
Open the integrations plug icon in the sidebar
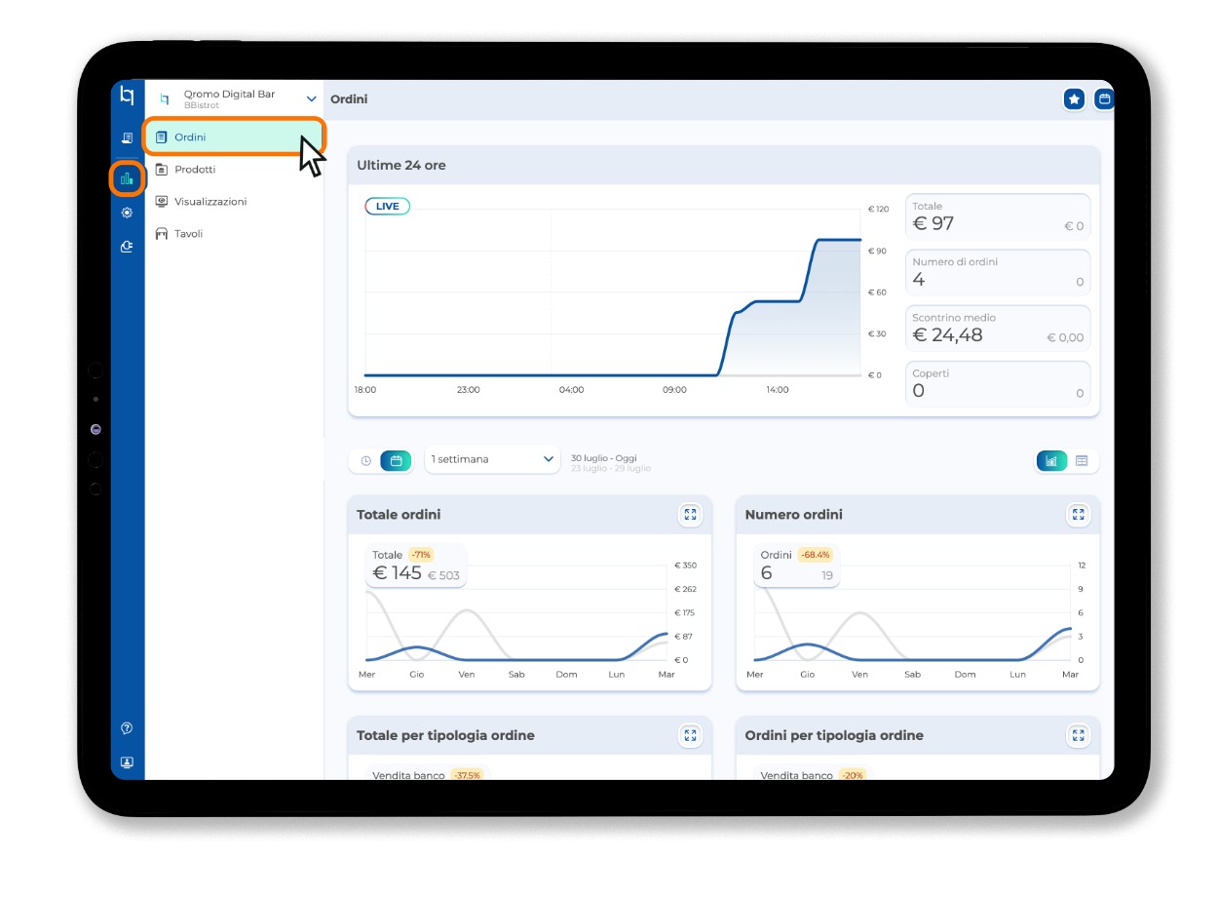point(127,247)
